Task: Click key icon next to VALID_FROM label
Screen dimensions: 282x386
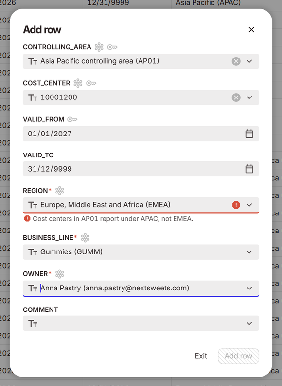Action: [72, 119]
